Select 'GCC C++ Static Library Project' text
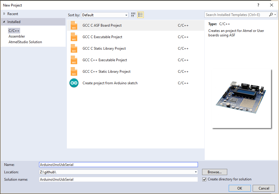Screen dimensions: 279x194 click(107, 72)
